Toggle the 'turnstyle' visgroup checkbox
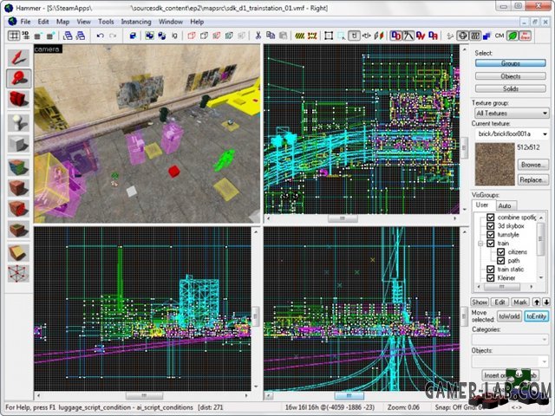 coord(491,235)
